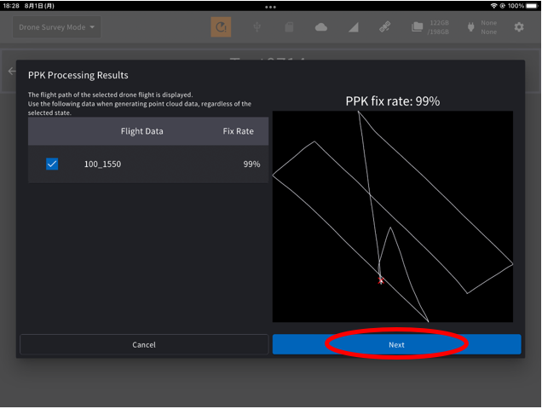Tap the 18:28 clock in status bar
Viewport: 542px width, 409px height.
point(11,5)
